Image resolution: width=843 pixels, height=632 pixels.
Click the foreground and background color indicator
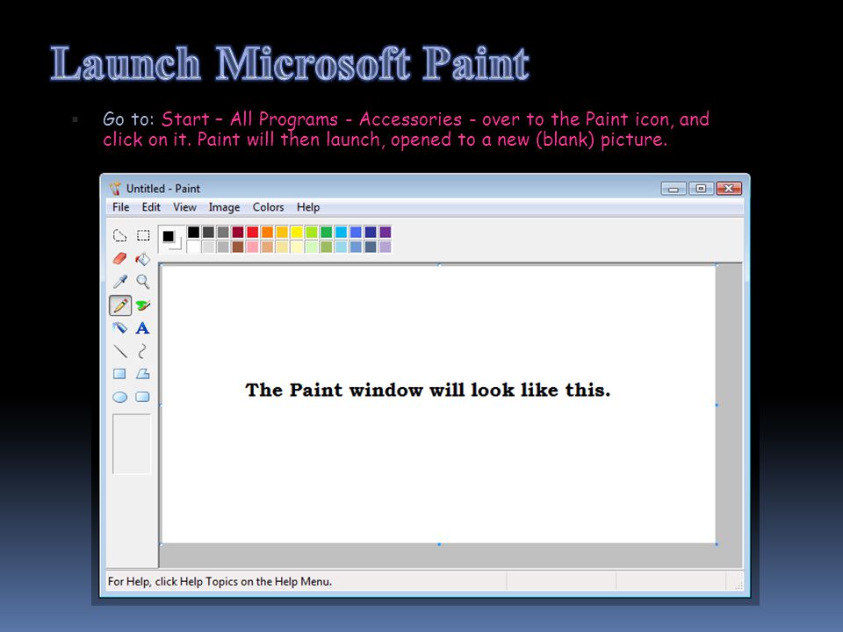(x=171, y=239)
